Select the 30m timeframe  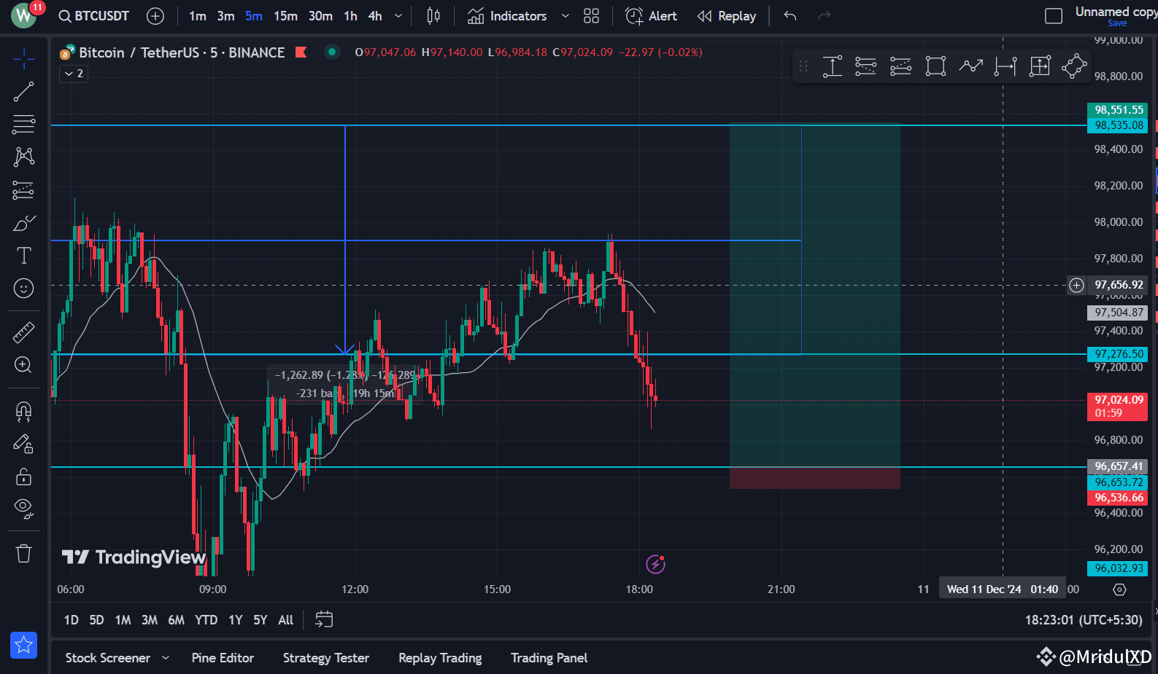tap(320, 16)
